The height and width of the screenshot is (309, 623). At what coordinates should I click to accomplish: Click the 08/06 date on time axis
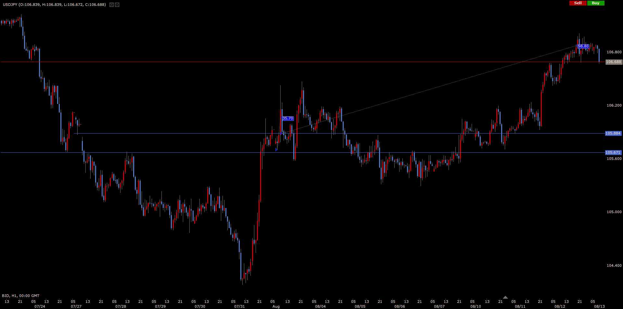click(x=400, y=306)
